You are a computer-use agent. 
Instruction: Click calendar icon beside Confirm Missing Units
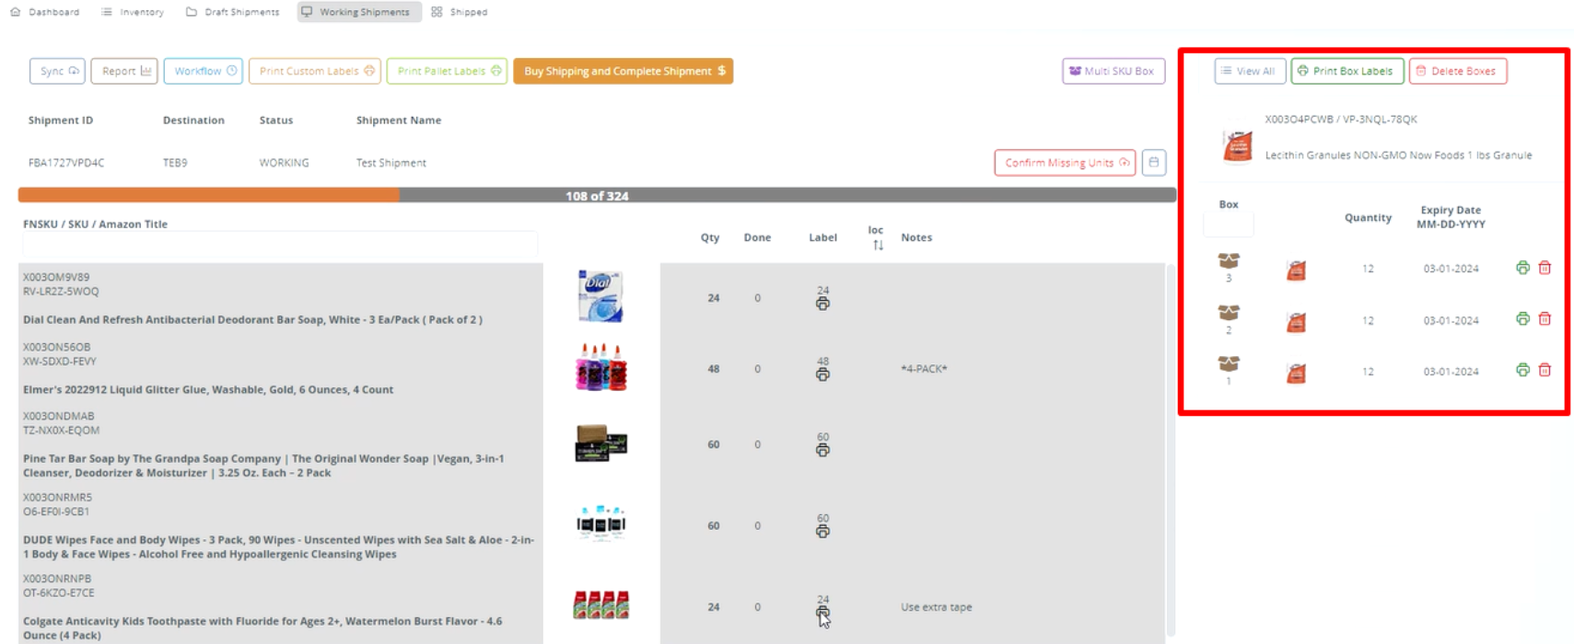(x=1154, y=163)
